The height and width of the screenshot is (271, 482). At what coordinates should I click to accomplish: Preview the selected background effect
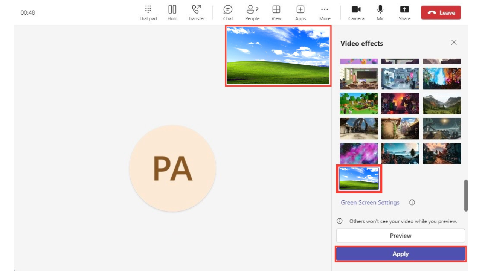400,236
